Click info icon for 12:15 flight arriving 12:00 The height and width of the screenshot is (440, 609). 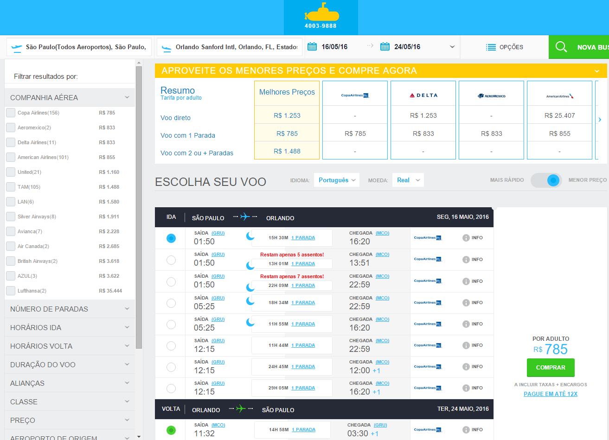[466, 367]
